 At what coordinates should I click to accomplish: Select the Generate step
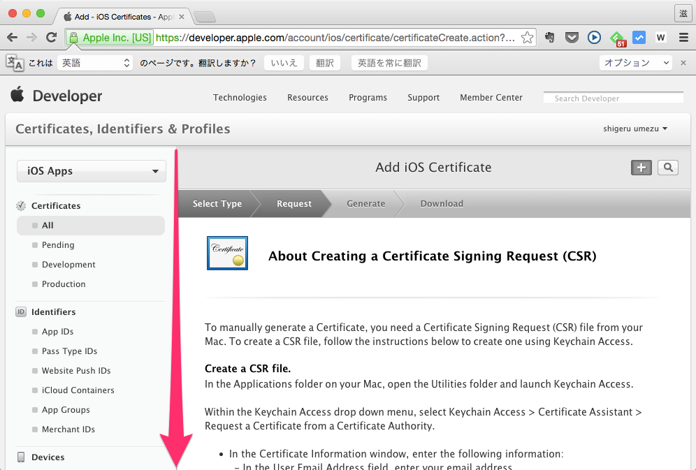coord(365,203)
